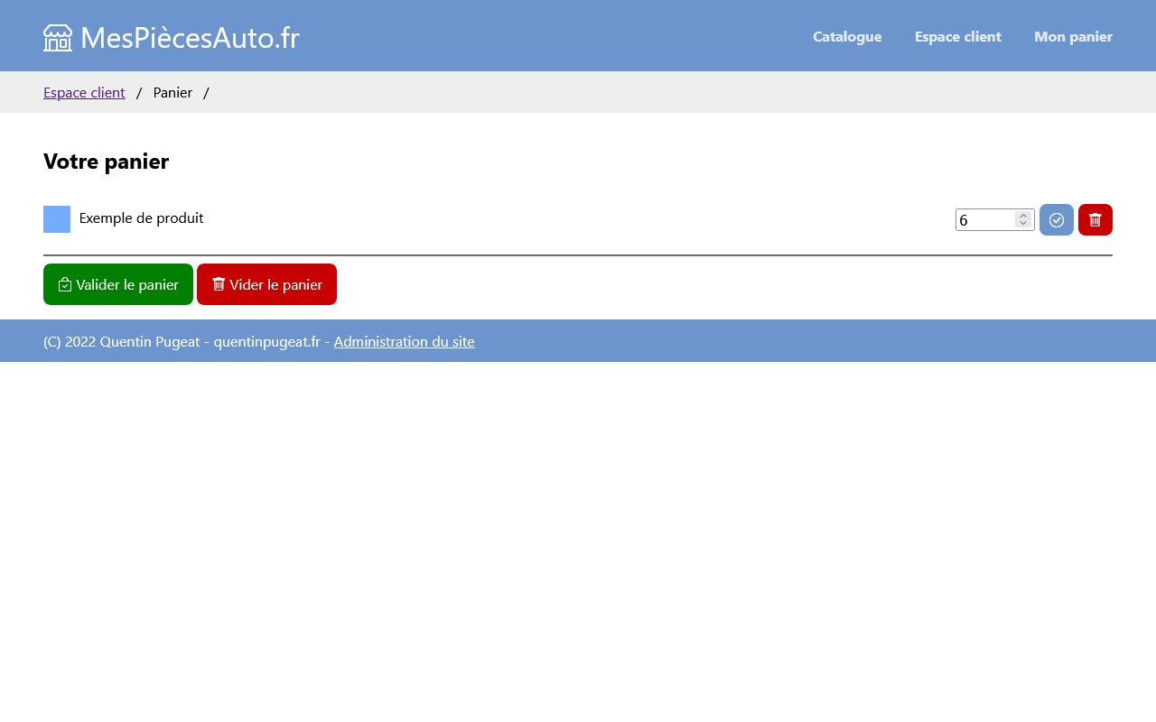Go to Espace client in the navbar
Image resolution: width=1156 pixels, height=722 pixels.
tap(958, 37)
